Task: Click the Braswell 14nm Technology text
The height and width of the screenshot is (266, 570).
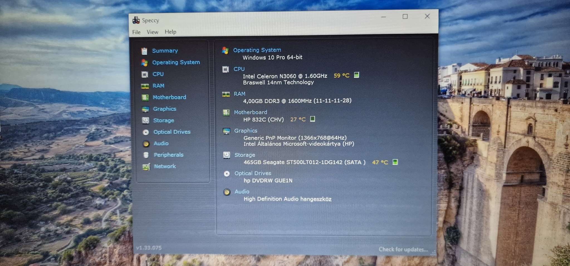Action: (x=278, y=82)
